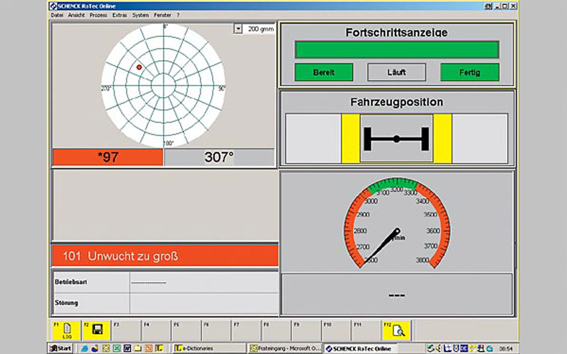Click the red unbalance dot on polar chart
This screenshot has height=354, width=567.
click(139, 67)
